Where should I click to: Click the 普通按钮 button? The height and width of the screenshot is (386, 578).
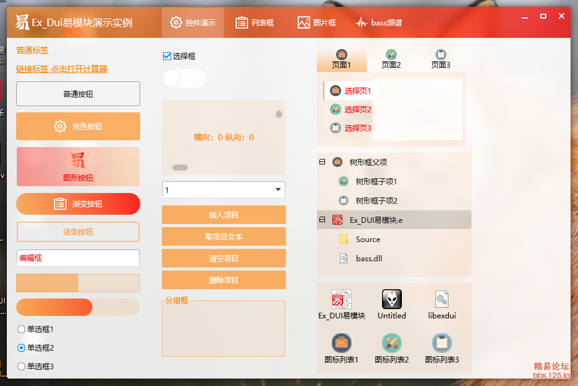pos(78,94)
